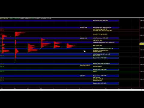The height and width of the screenshot is (108, 144).
Task: Select the Prev. VPOC label
Action: click(x=97, y=40)
